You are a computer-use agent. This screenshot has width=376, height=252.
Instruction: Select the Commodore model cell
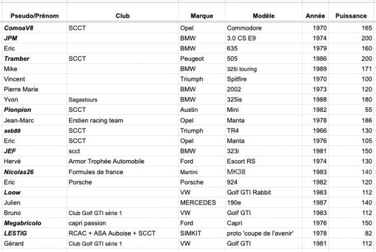coord(244,28)
